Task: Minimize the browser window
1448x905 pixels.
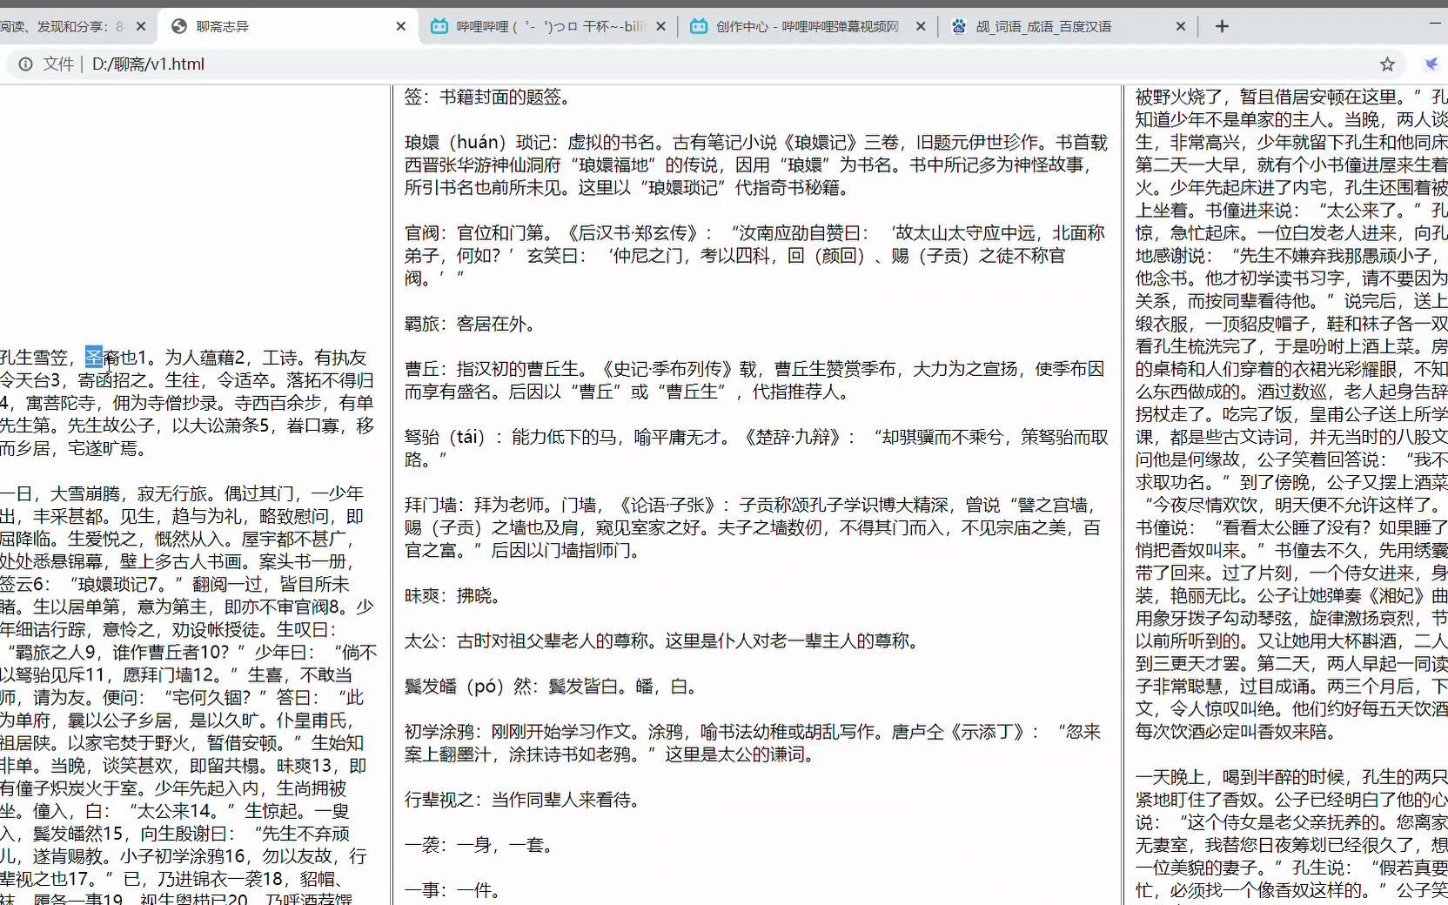Action: (1436, 26)
